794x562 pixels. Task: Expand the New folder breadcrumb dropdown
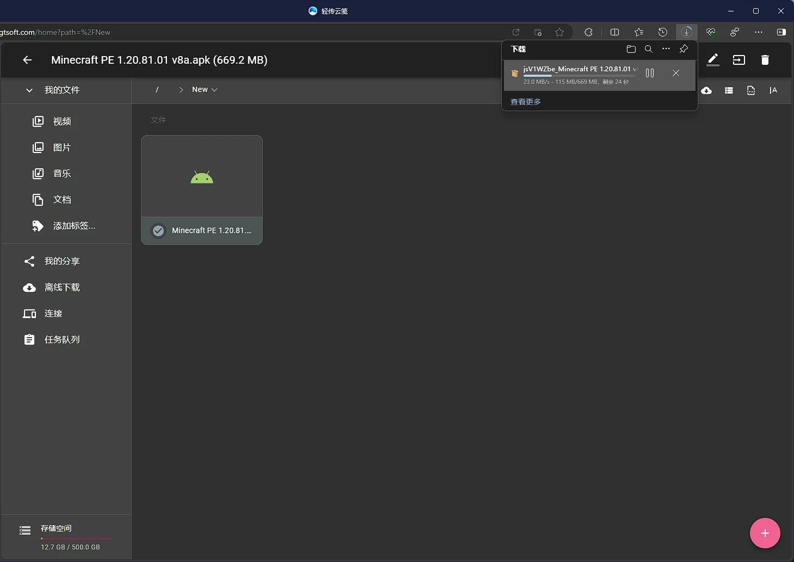point(205,90)
